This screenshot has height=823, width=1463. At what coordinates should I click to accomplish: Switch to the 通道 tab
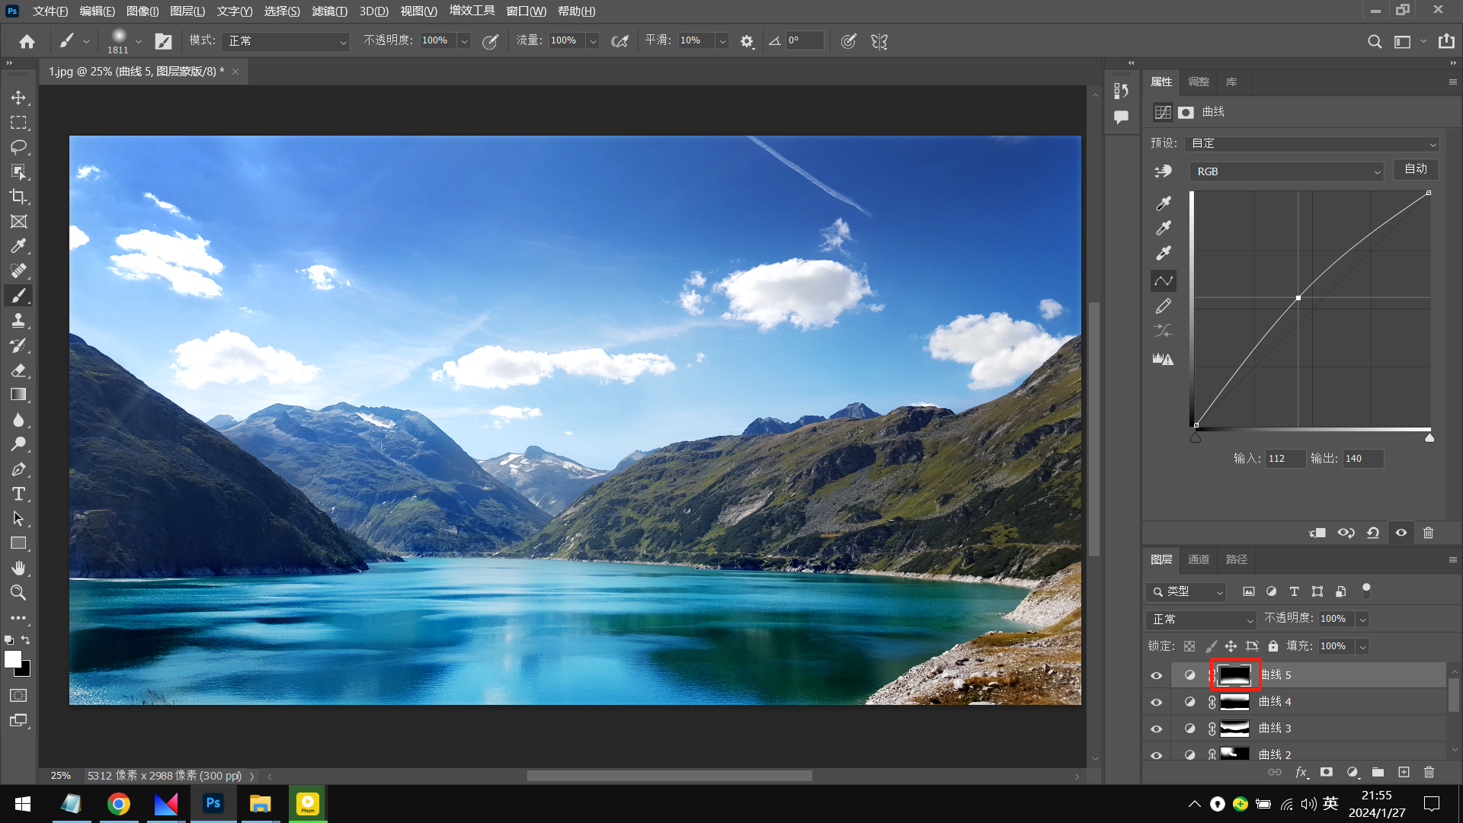click(x=1199, y=559)
